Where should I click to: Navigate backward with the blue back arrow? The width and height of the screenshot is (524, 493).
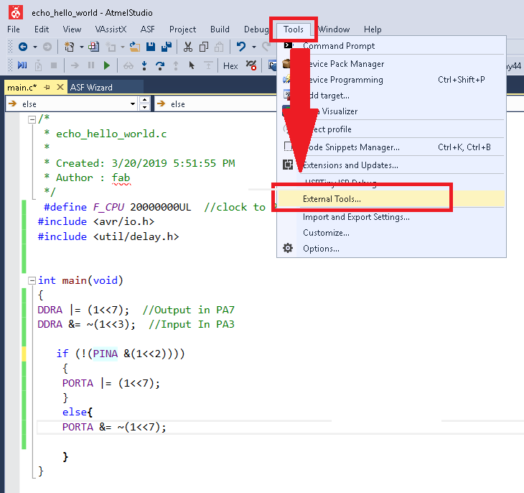(23, 47)
